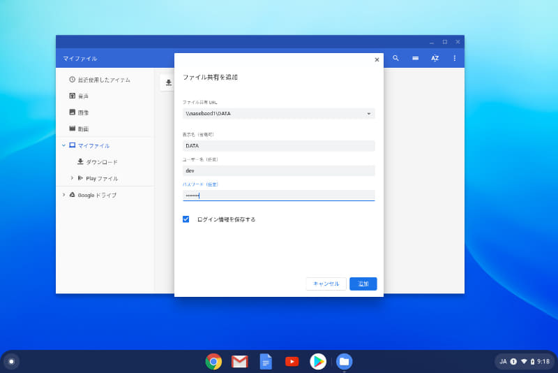Open the JA input method indicator

coord(503,362)
